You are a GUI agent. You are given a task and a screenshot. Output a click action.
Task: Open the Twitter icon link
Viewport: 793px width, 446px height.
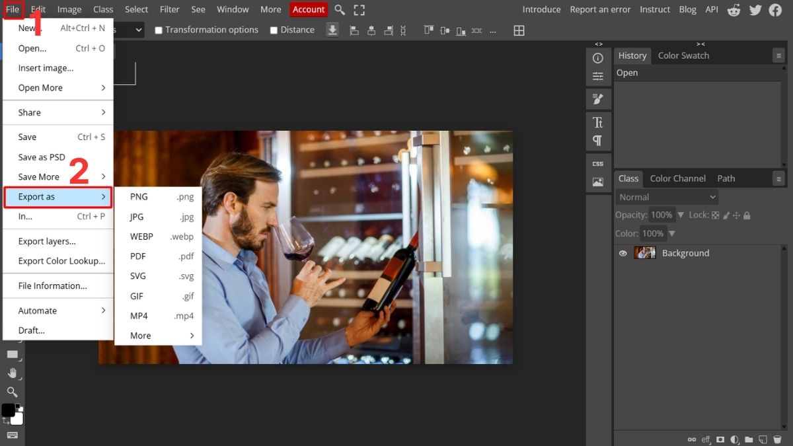click(755, 9)
